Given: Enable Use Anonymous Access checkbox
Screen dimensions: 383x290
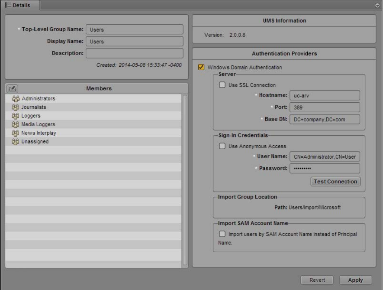Looking at the screenshot, I should tap(222, 146).
